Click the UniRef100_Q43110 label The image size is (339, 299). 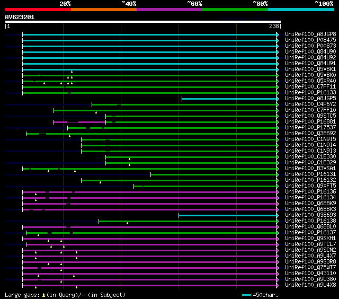pyautogui.click(x=310, y=274)
